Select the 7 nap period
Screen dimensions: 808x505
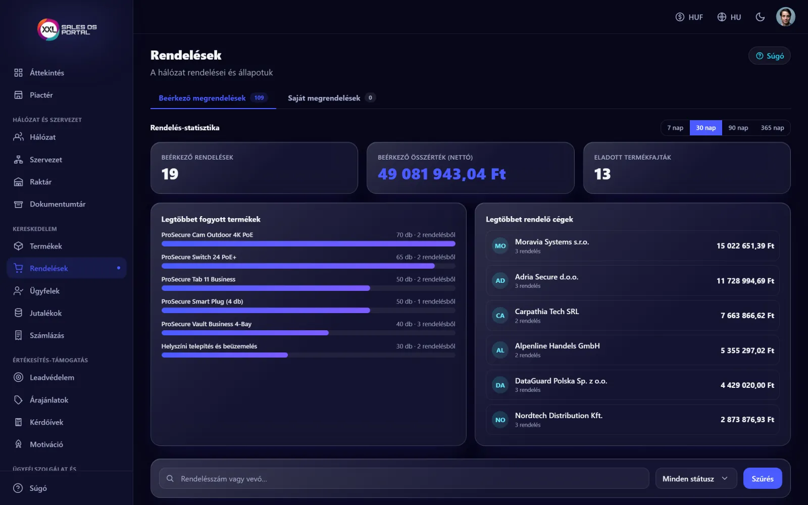(x=675, y=128)
